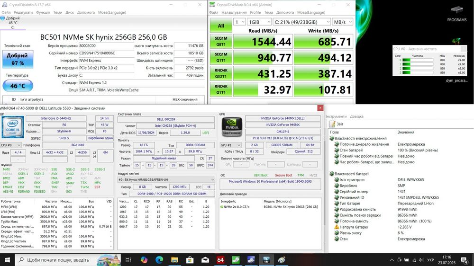Click warning icon beside Напруга батареї

(x=337, y=227)
